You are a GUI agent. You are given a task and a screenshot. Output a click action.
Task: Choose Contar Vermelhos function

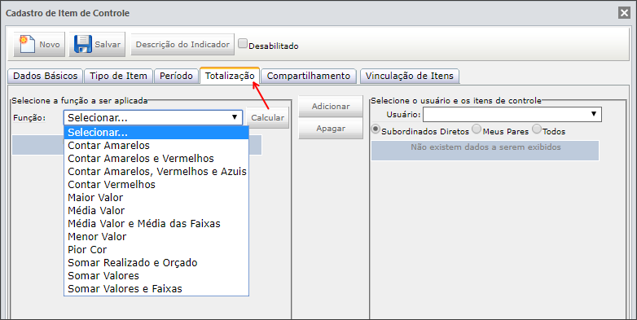point(156,184)
